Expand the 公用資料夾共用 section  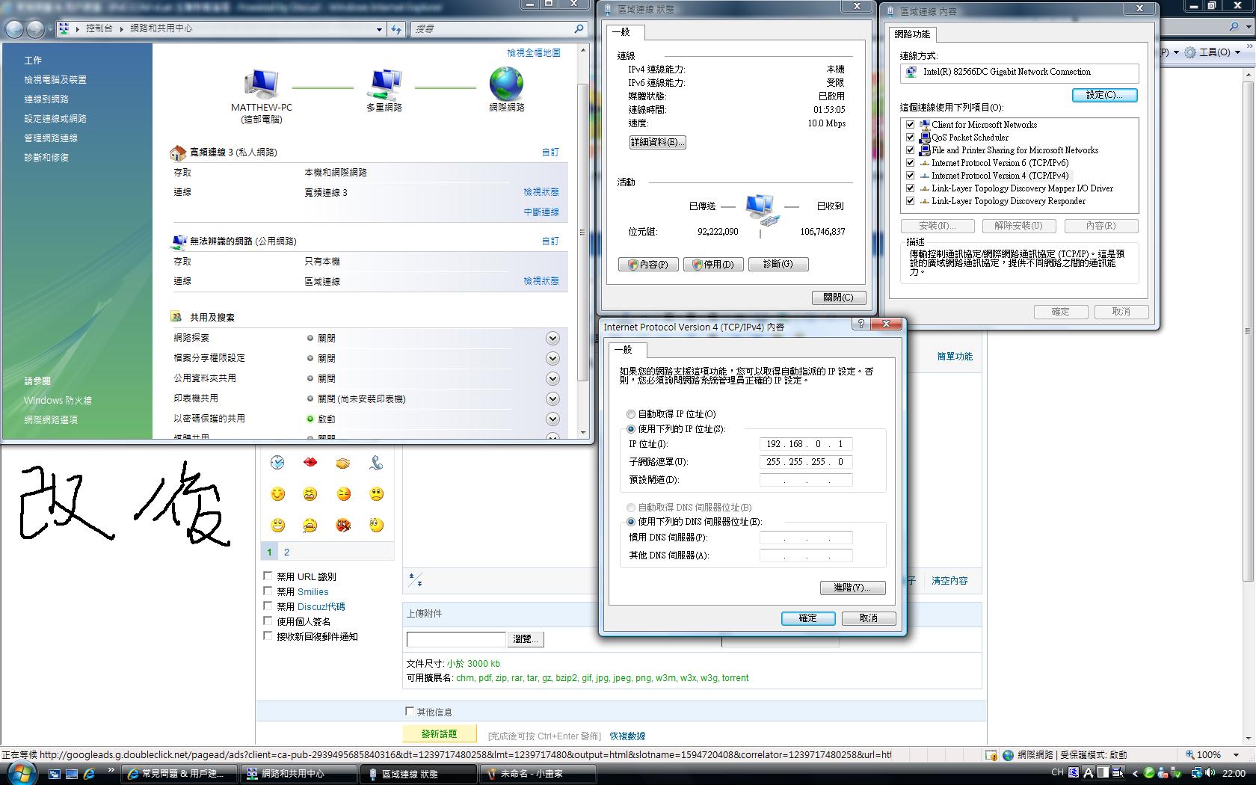coord(552,378)
